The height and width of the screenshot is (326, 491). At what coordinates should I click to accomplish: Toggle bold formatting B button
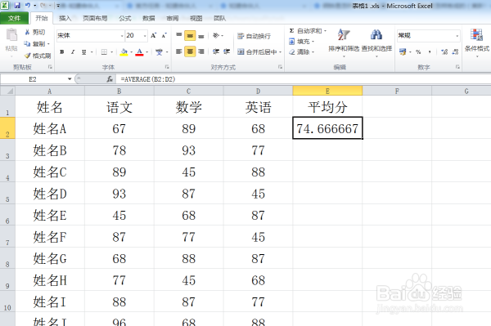point(62,52)
